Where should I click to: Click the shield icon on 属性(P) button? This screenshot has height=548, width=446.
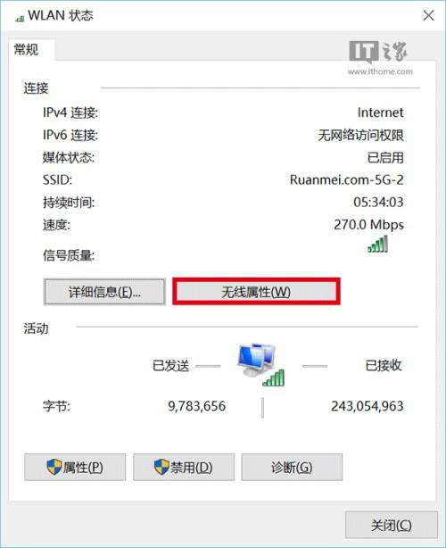(54, 467)
